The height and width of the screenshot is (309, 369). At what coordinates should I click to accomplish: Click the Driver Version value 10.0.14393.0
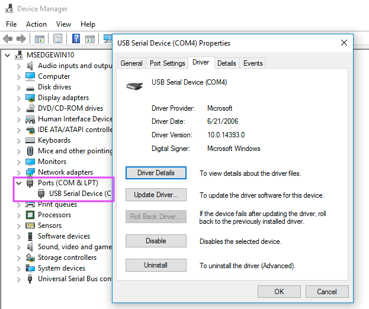(226, 135)
